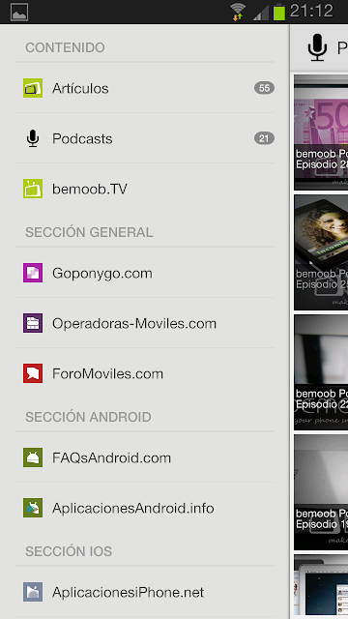Tap the 21 badge on Podcasts
Image resolution: width=348 pixels, height=619 pixels.
coord(264,138)
